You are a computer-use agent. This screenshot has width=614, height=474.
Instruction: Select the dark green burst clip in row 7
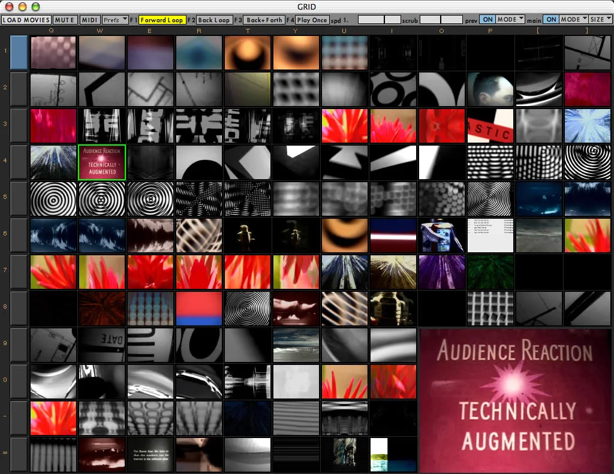click(x=490, y=271)
